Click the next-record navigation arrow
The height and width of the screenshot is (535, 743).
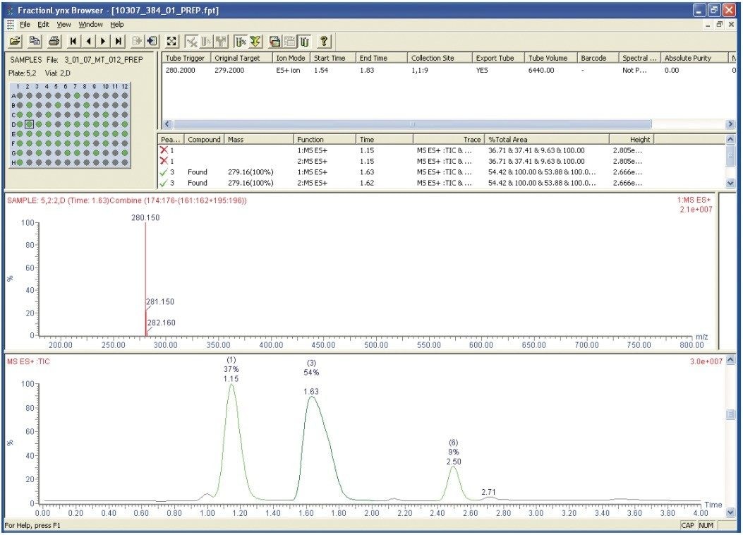point(104,40)
